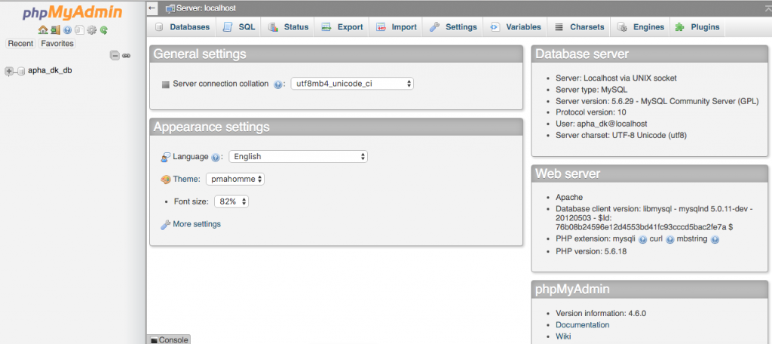
Task: Click the Language person icon
Action: (x=165, y=157)
